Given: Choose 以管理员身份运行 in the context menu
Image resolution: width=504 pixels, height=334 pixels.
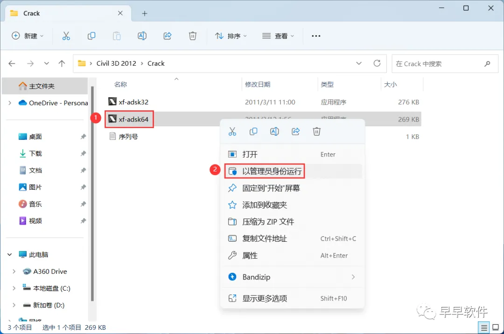Looking at the screenshot, I should tap(293, 171).
